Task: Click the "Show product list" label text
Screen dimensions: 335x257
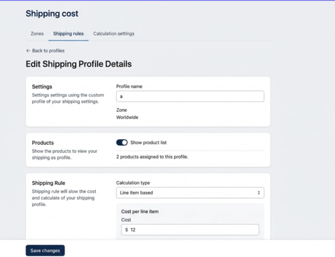Action: pos(149,143)
